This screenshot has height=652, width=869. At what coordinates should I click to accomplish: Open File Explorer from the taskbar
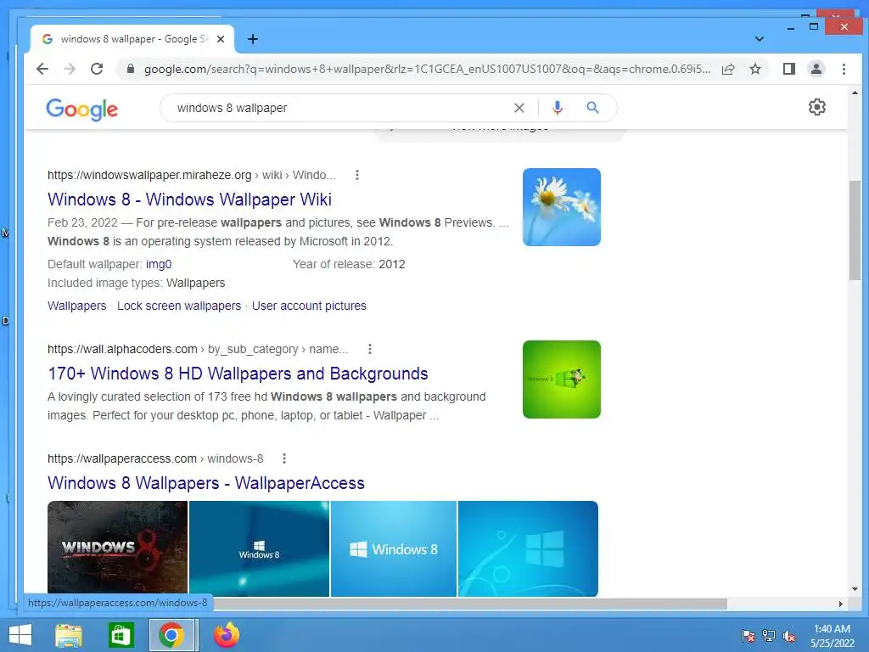69,635
